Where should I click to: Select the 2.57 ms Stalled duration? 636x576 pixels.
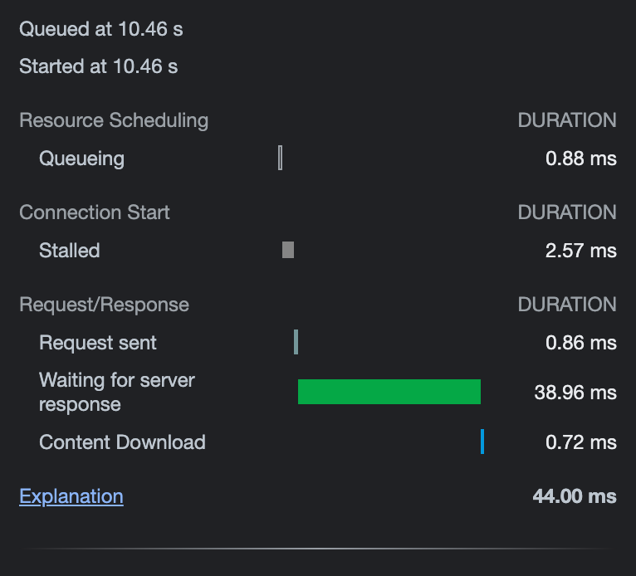point(580,251)
